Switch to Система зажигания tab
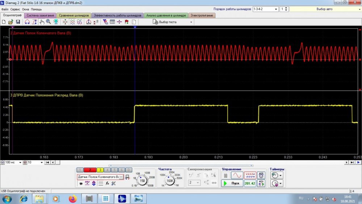This screenshot has width=362, height=204. coord(41,16)
